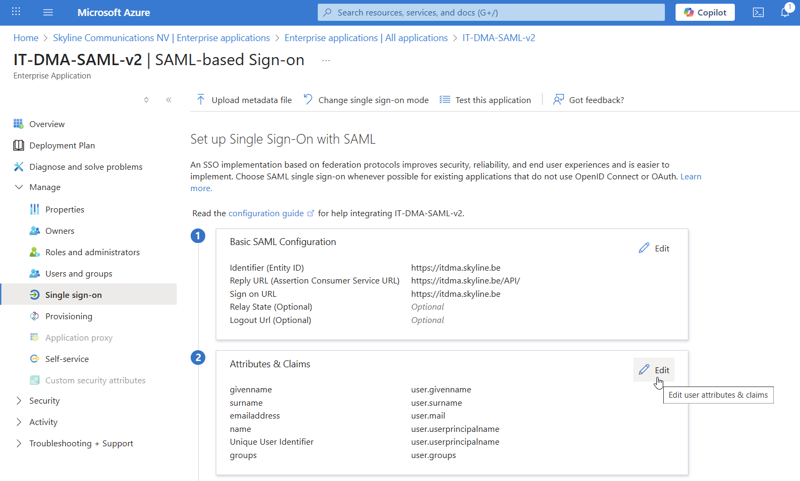Click the Properties bars icon
Viewport: 800px width, 481px height.
tap(35, 209)
